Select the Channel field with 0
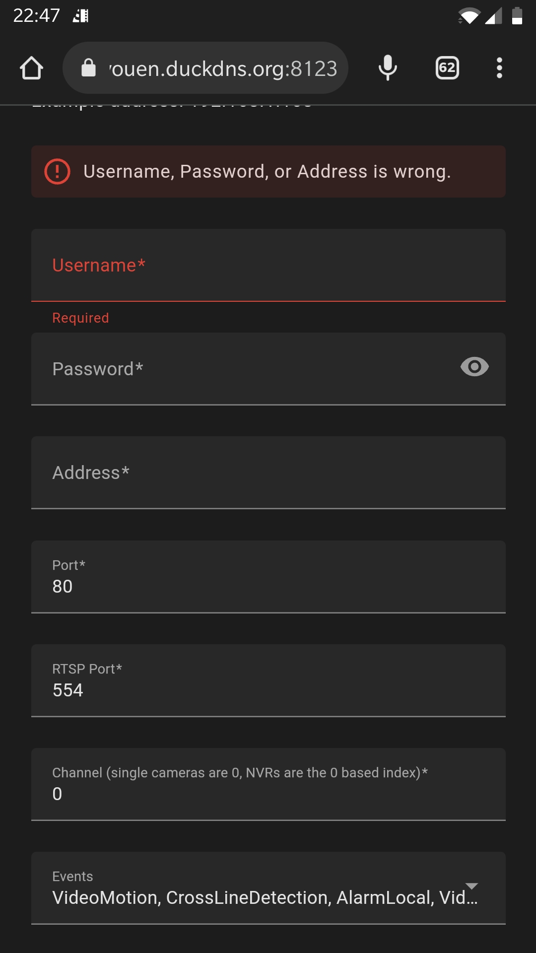This screenshot has height=953, width=536. pos(268,784)
